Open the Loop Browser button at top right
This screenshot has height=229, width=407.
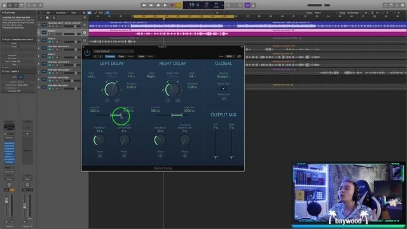pos(397,5)
